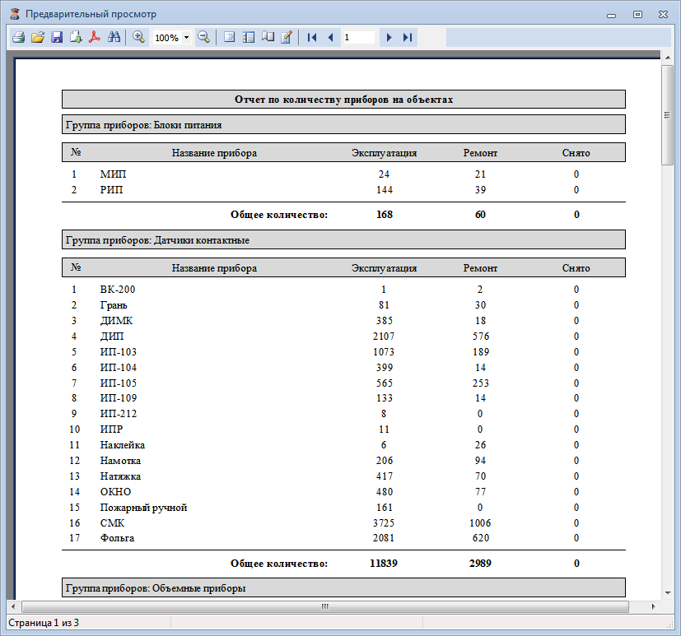Click the total 2989 under Ремонт
The width and height of the screenshot is (681, 636).
coord(480,563)
